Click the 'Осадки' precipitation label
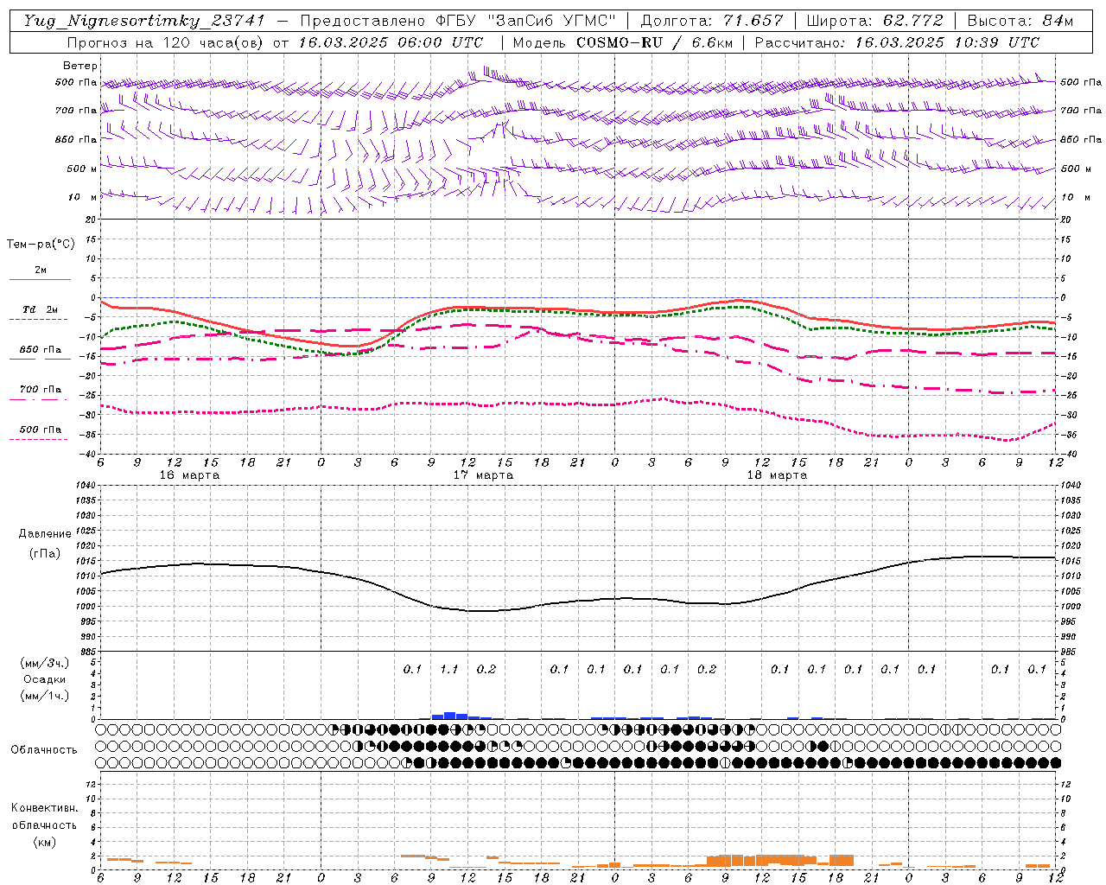Image resolution: width=1106 pixels, height=885 pixels. 45,679
